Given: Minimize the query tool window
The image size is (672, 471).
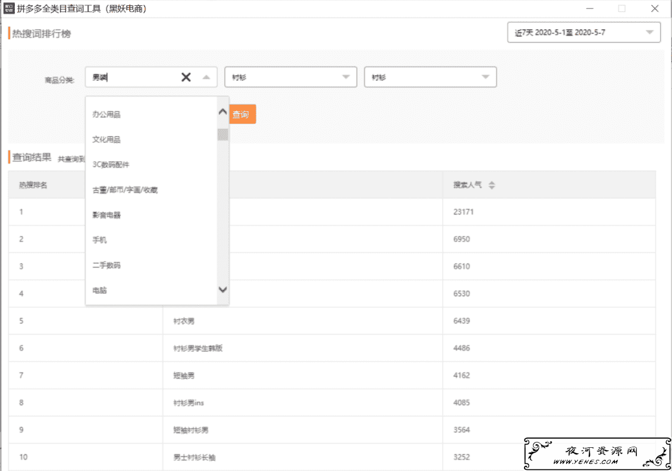Looking at the screenshot, I should click(590, 8).
